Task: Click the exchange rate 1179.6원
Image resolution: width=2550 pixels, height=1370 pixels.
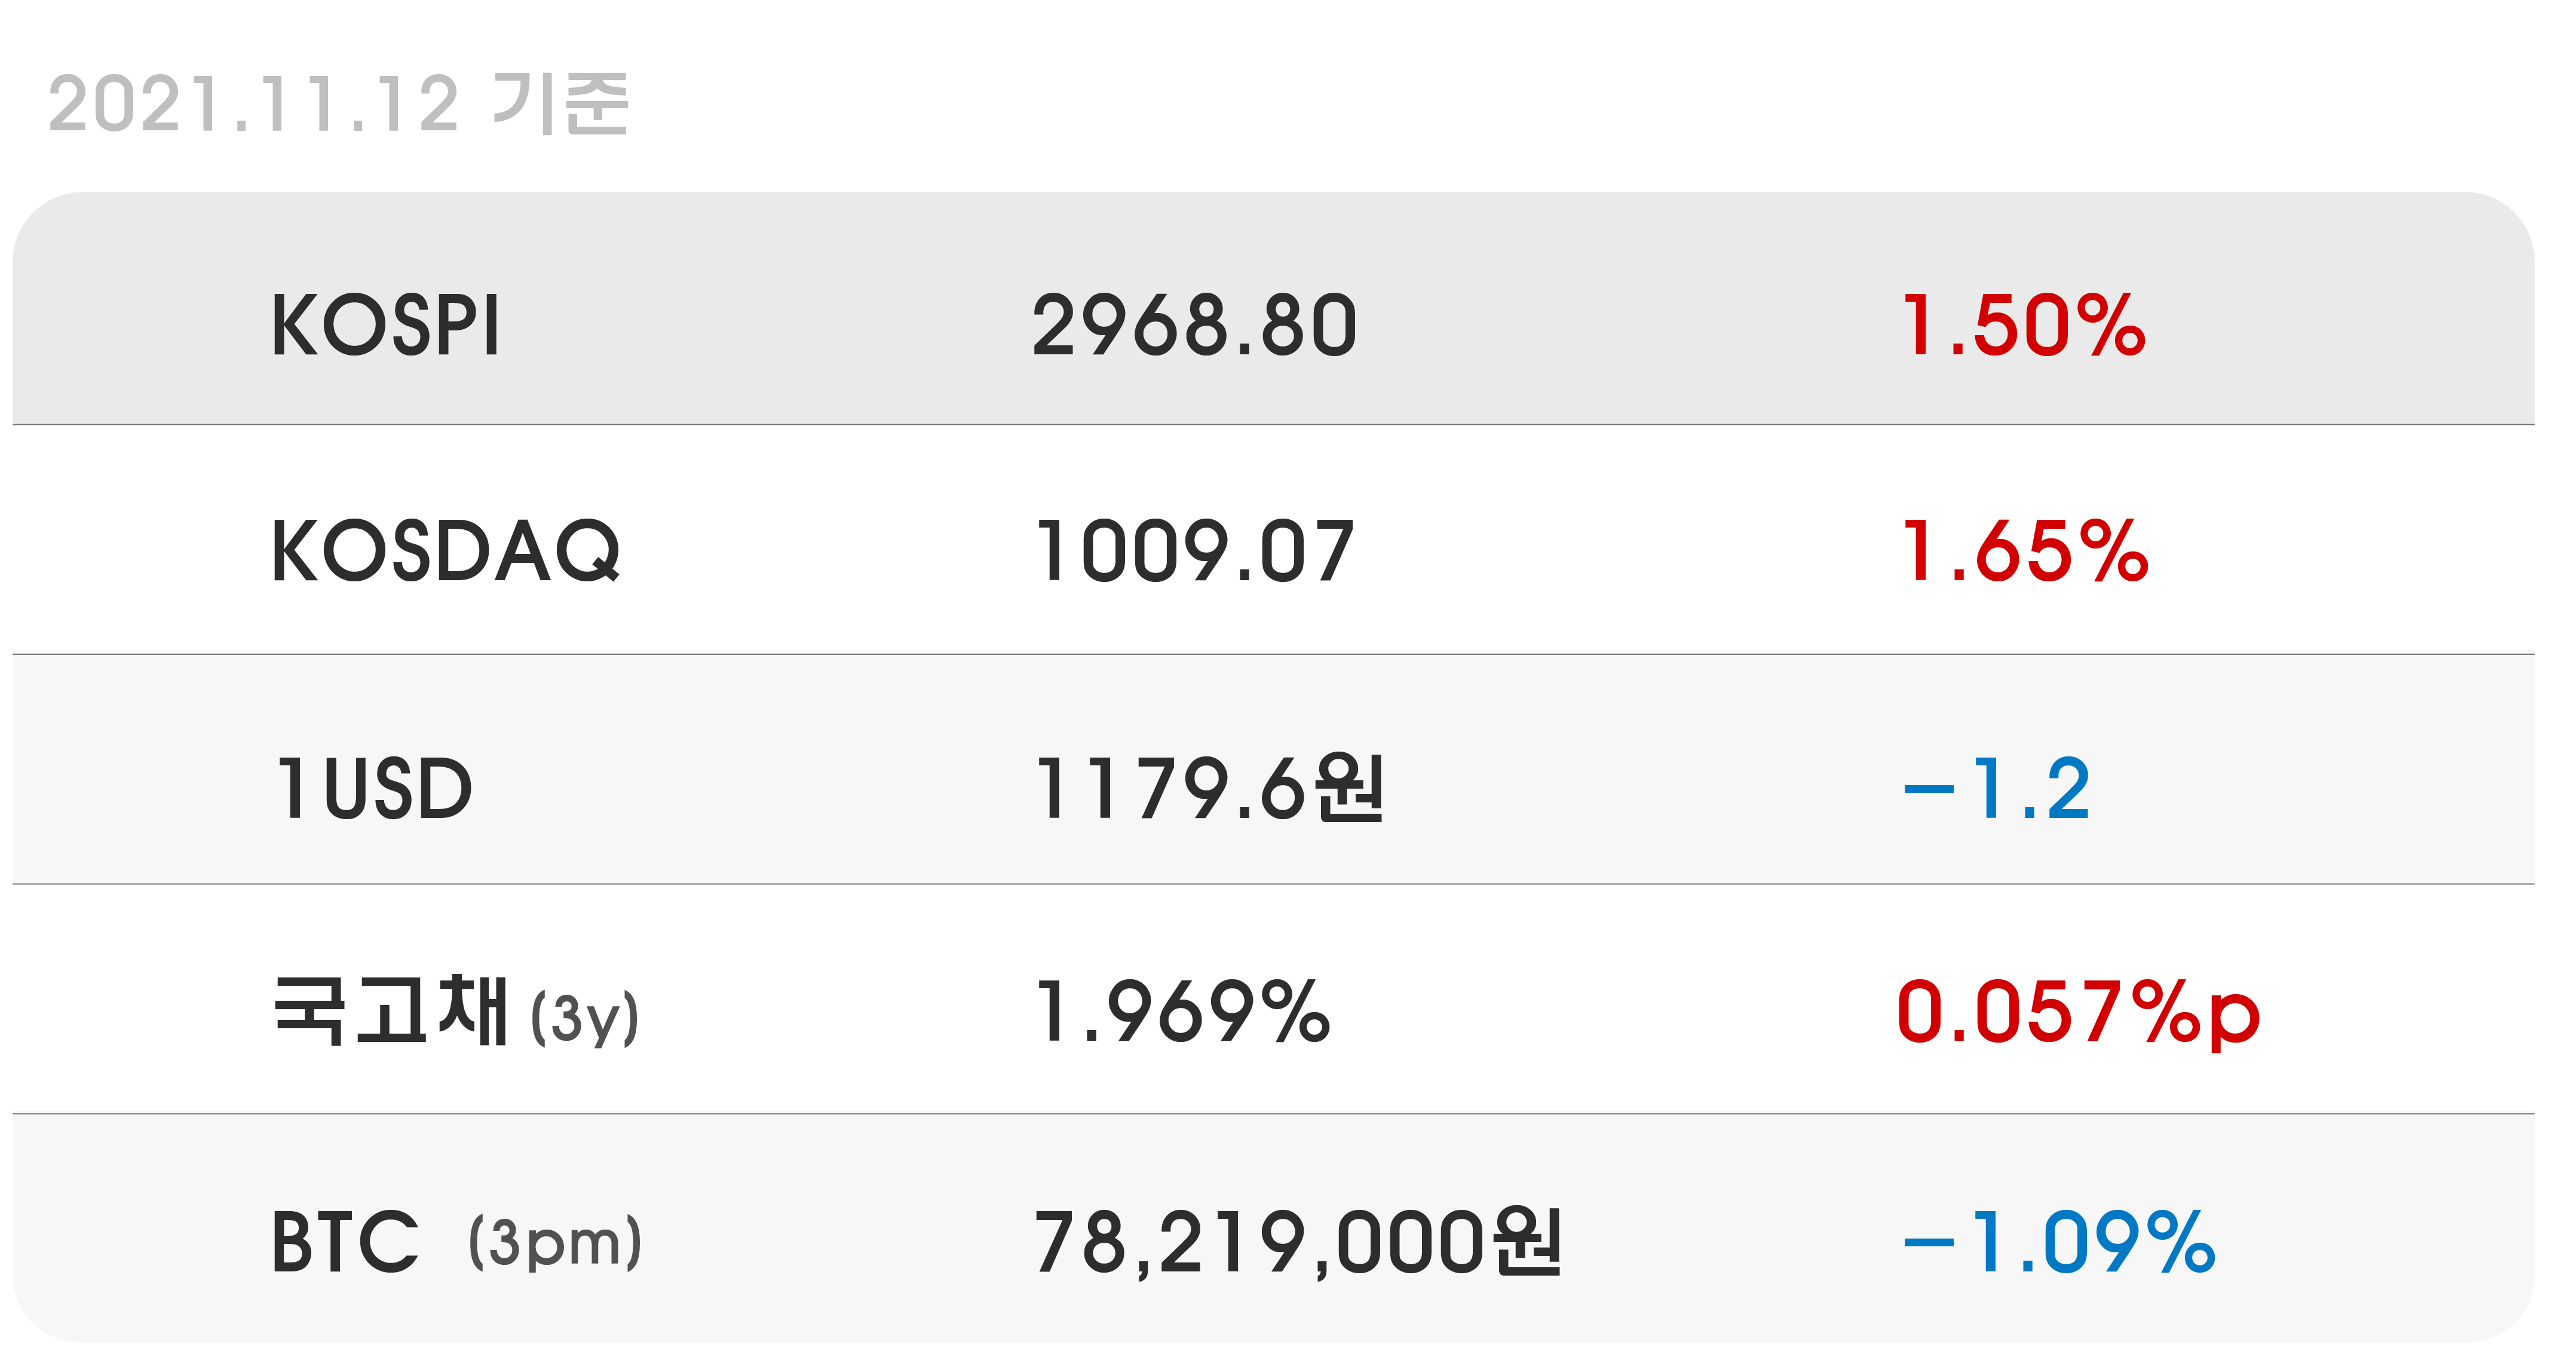Action: pyautogui.click(x=1209, y=788)
